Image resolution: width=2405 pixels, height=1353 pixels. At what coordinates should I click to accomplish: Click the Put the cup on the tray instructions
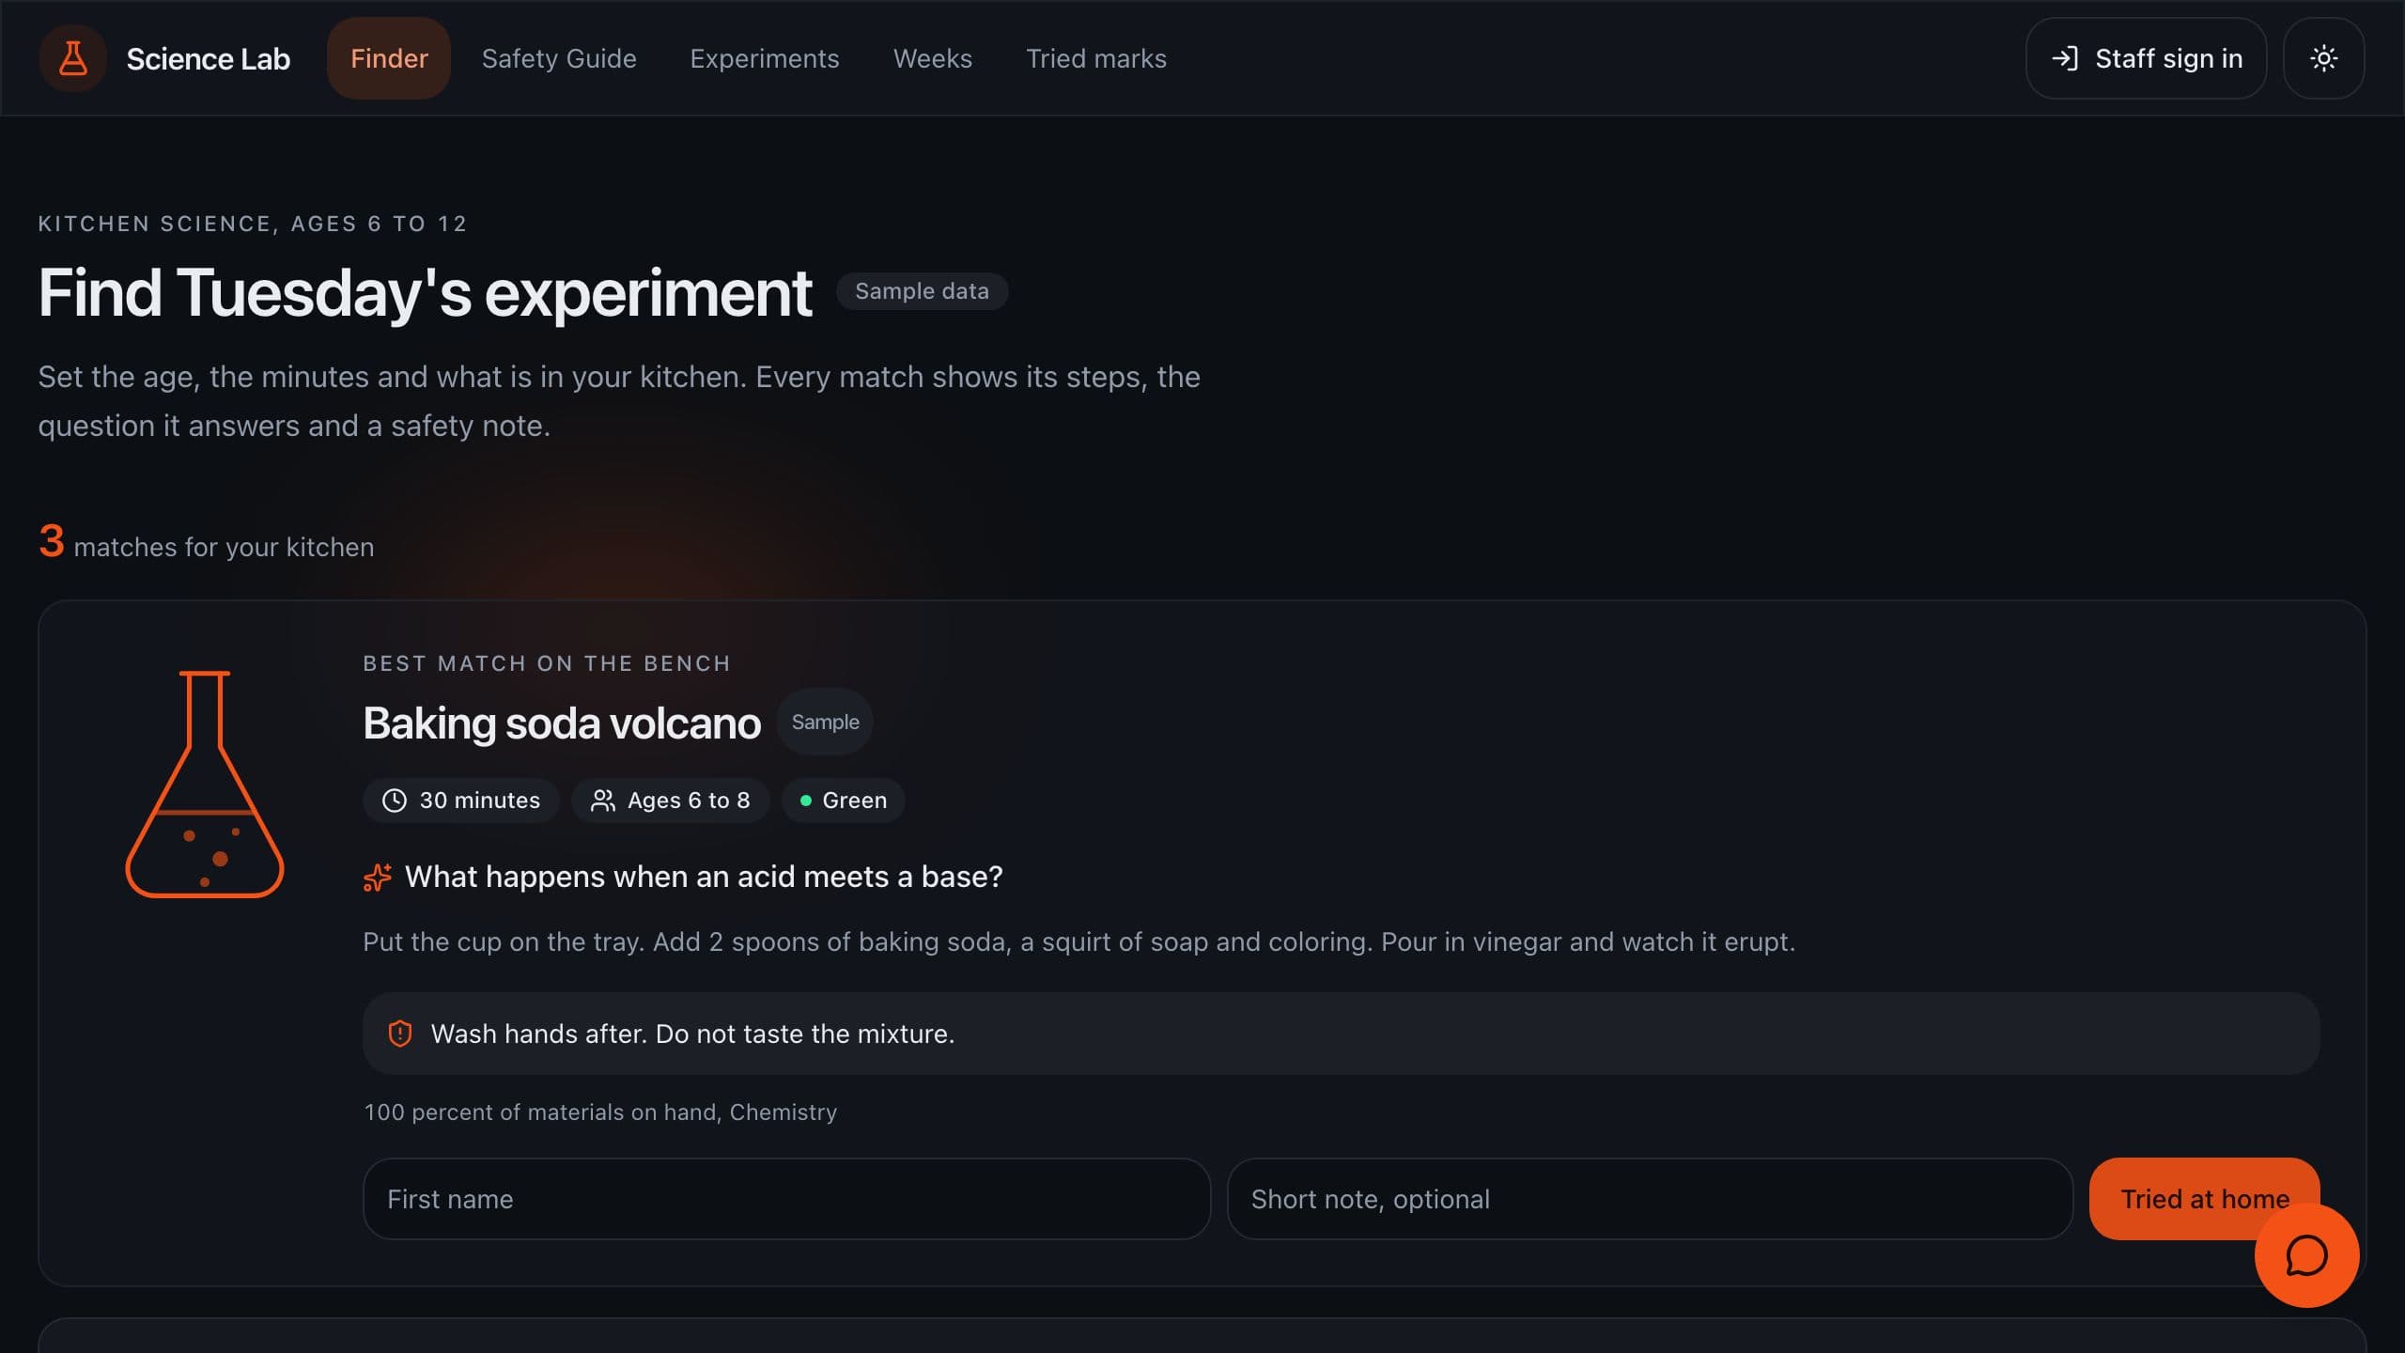(1078, 941)
